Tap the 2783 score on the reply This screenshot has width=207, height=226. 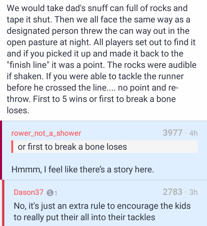(x=172, y=192)
